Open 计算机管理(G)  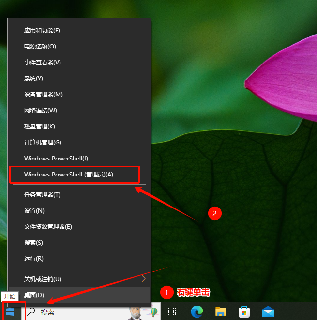point(79,142)
